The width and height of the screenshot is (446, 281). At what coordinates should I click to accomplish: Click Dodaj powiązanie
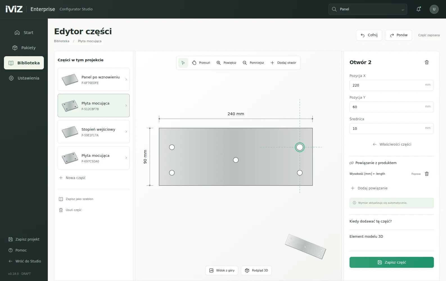(x=369, y=188)
